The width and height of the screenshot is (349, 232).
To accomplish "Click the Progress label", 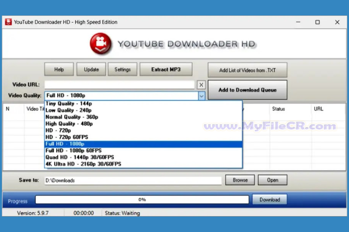I will [x=17, y=202].
